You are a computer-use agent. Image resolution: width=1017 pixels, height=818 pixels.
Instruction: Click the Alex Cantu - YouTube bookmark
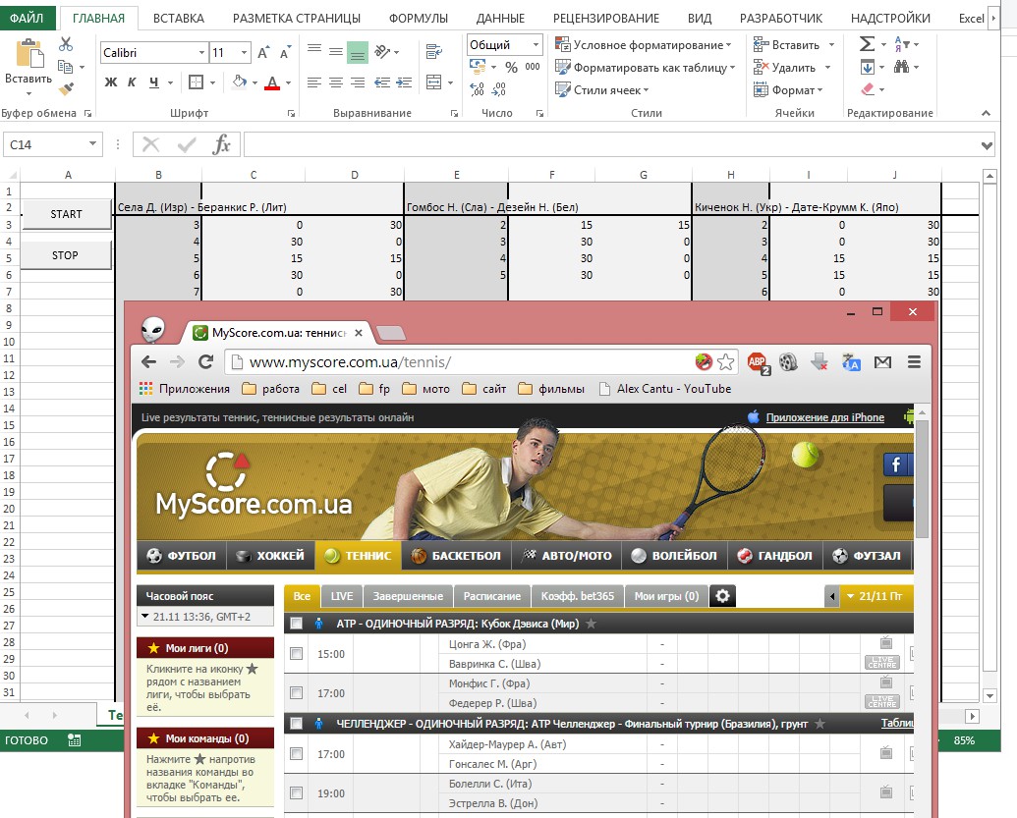[665, 388]
